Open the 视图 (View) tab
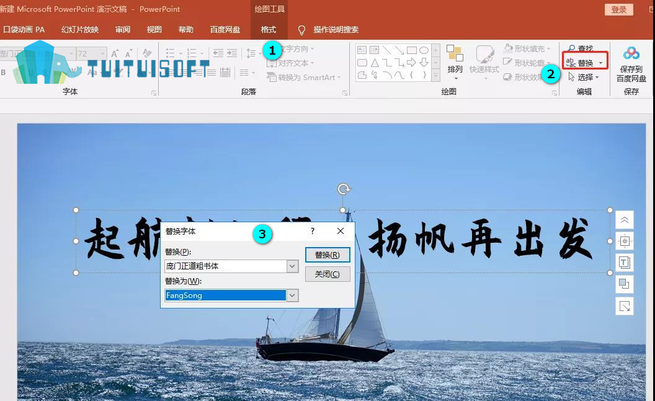655x401 pixels. [x=154, y=30]
